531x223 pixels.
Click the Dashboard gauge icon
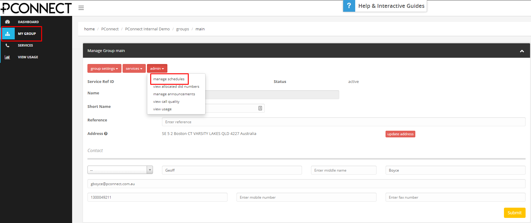[x=8, y=22]
